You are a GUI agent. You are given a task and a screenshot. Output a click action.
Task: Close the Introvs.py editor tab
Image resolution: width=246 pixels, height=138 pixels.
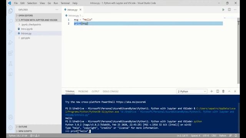pos(80,10)
